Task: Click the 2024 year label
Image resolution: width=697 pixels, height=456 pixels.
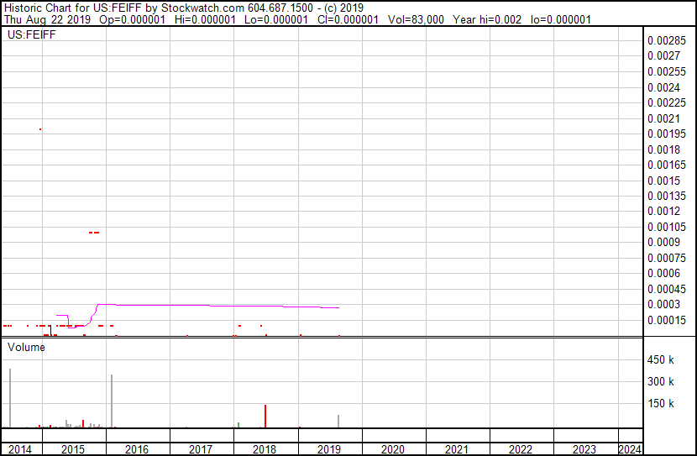Action: click(630, 449)
